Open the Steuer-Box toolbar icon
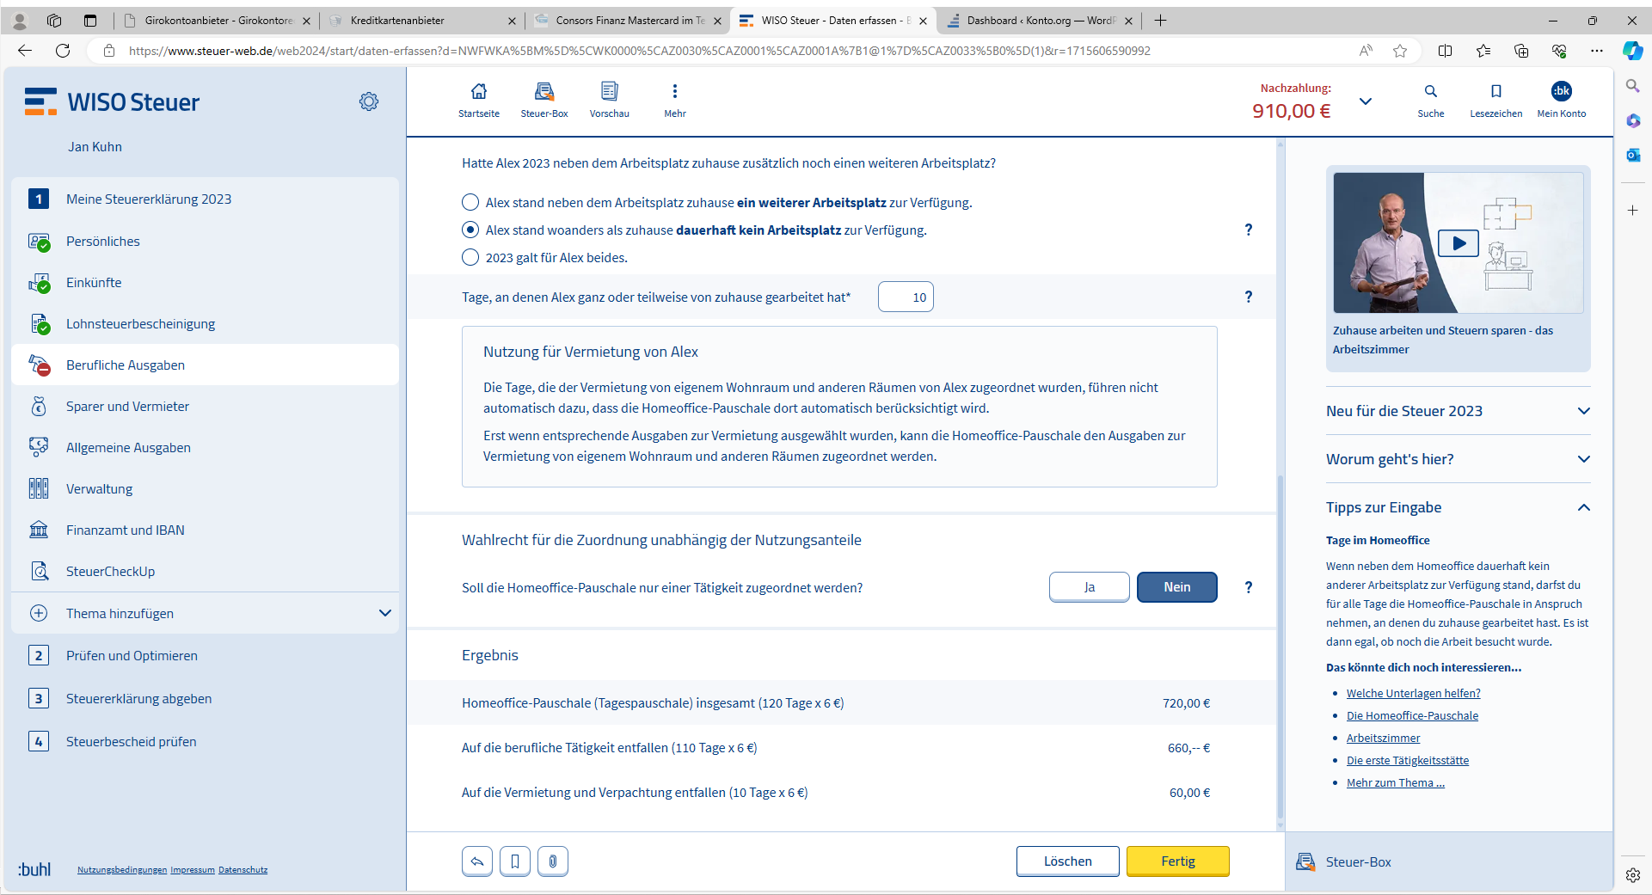This screenshot has height=895, width=1652. tap(544, 100)
